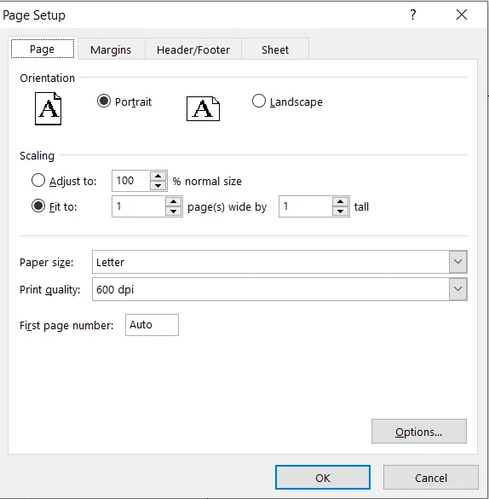Image resolution: width=489 pixels, height=499 pixels.
Task: Switch to the Margins tab
Action: tap(111, 49)
